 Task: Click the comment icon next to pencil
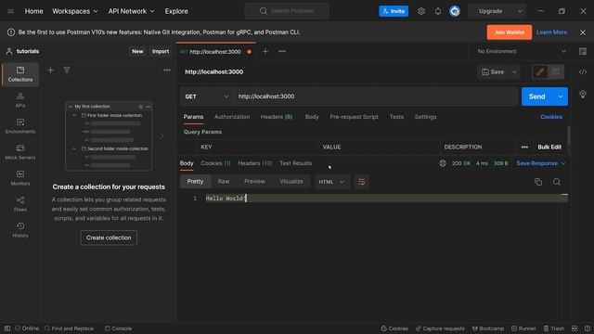point(555,71)
